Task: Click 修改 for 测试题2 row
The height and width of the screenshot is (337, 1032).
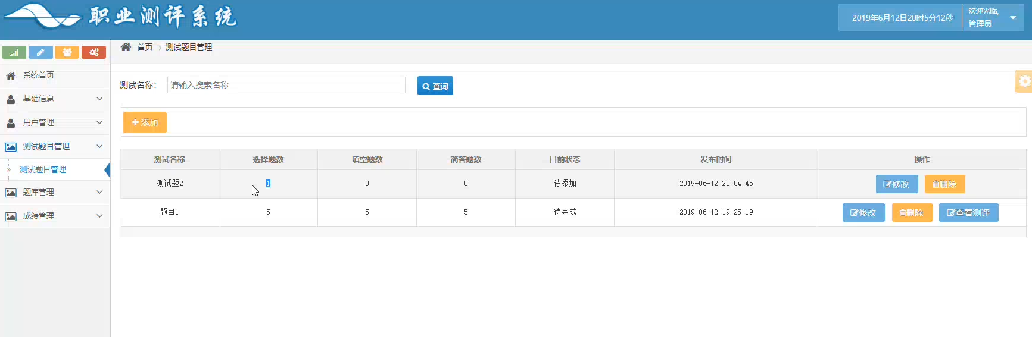Action: pos(897,184)
